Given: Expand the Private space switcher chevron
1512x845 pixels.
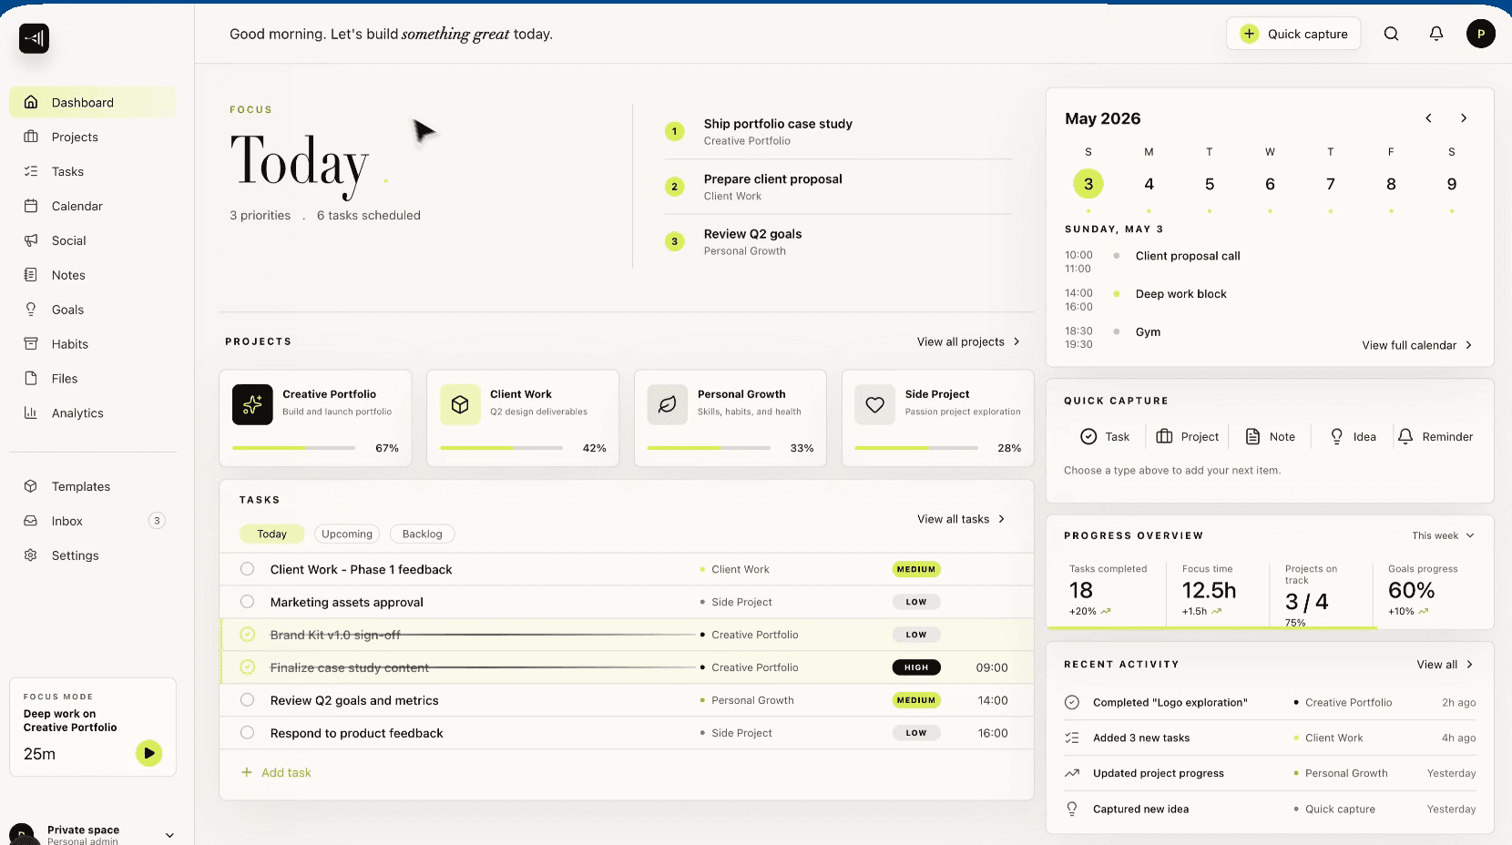Looking at the screenshot, I should click(x=169, y=834).
